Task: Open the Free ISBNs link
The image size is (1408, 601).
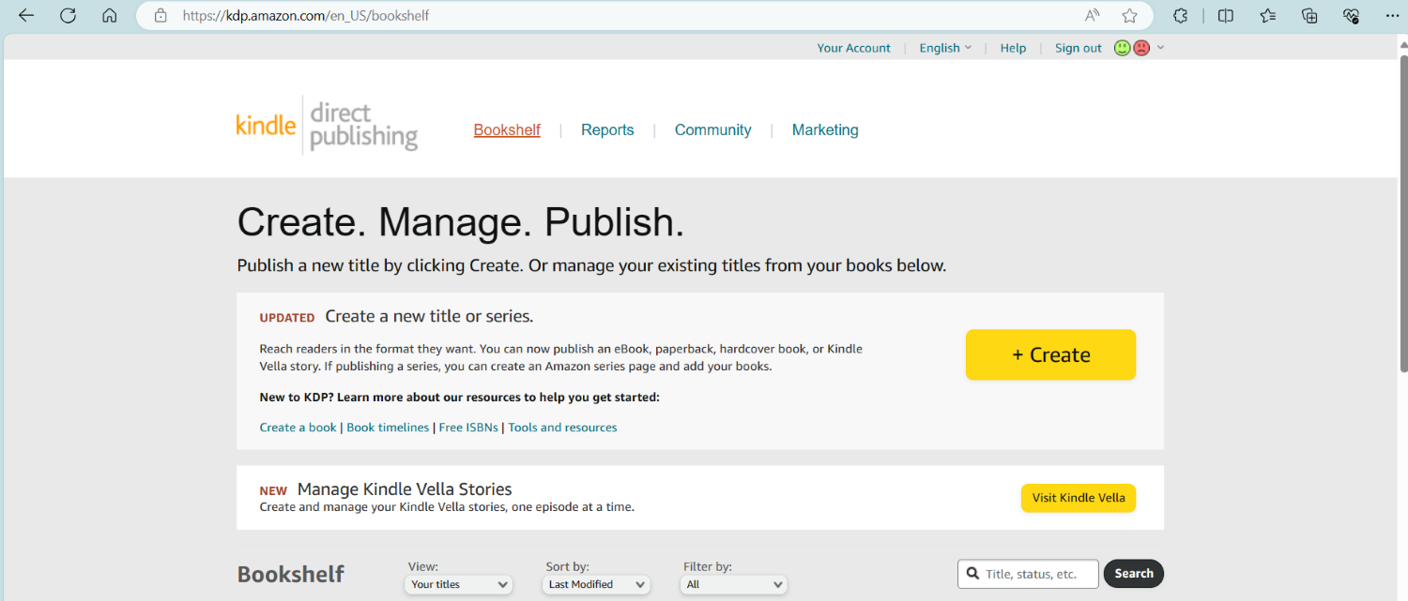Action: 468,428
